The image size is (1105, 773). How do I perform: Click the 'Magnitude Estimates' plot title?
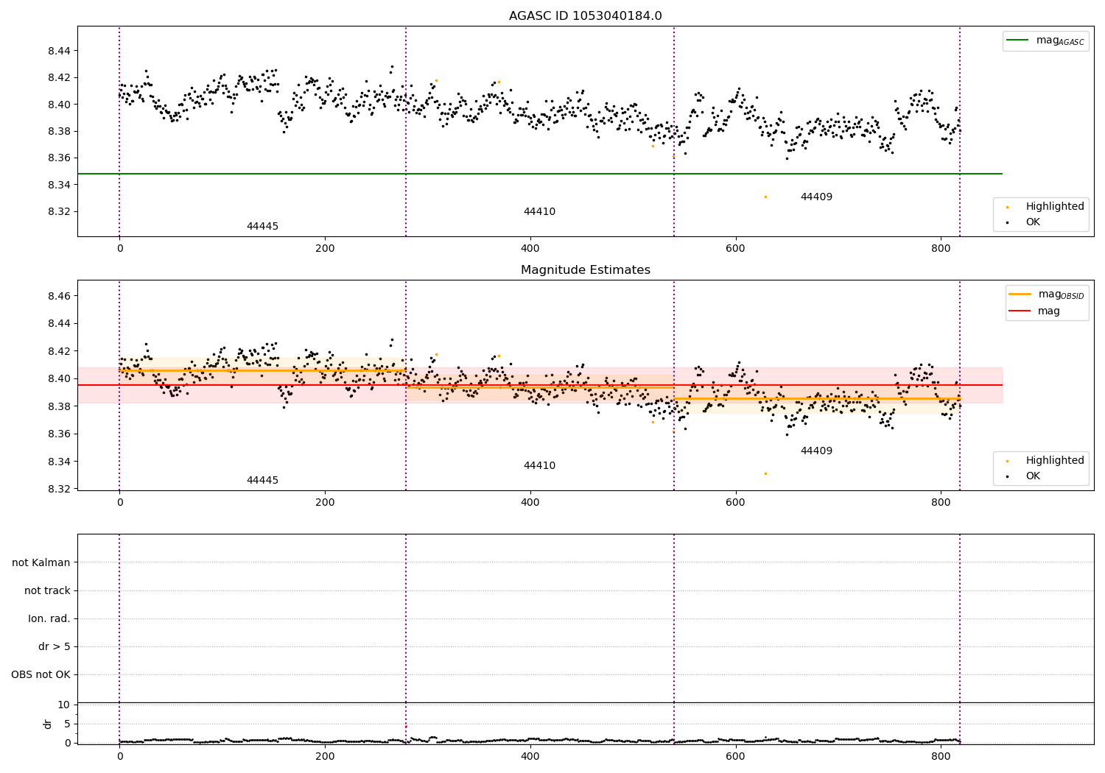pos(585,270)
